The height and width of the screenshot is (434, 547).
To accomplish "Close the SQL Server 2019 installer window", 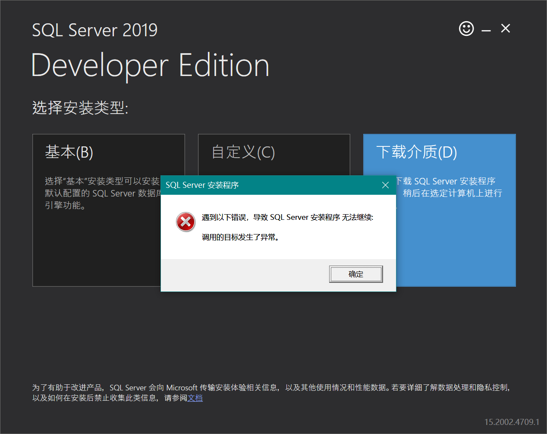I will [506, 29].
